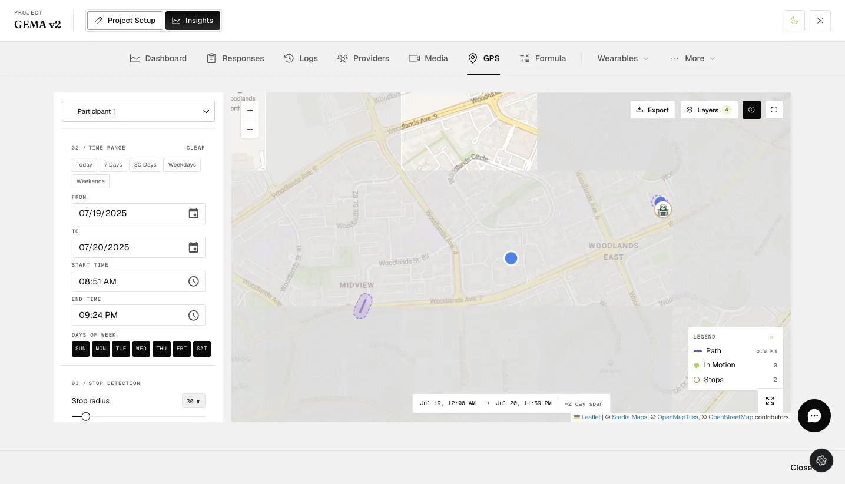Screen dimensions: 845x484
Task: Open settings gear at bottom right
Action: (821, 460)
